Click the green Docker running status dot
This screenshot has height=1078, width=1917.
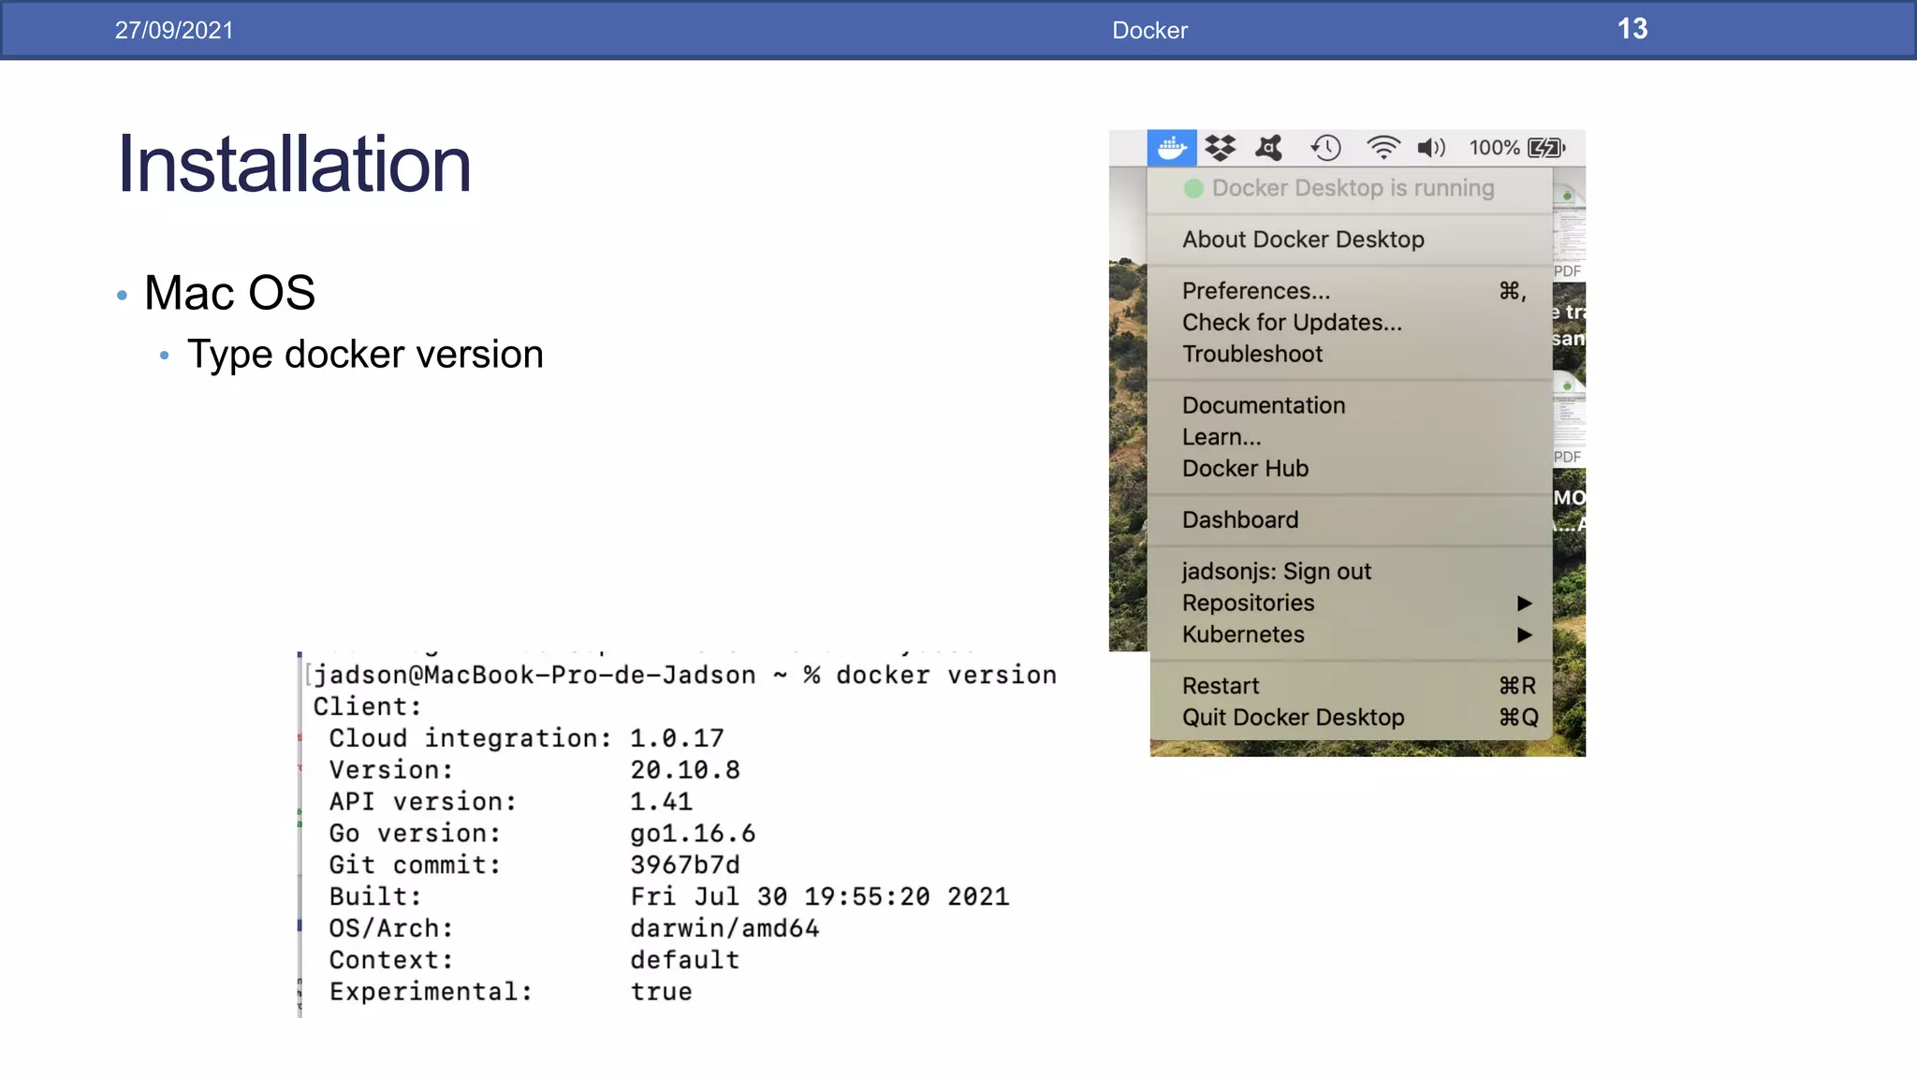pyautogui.click(x=1193, y=188)
